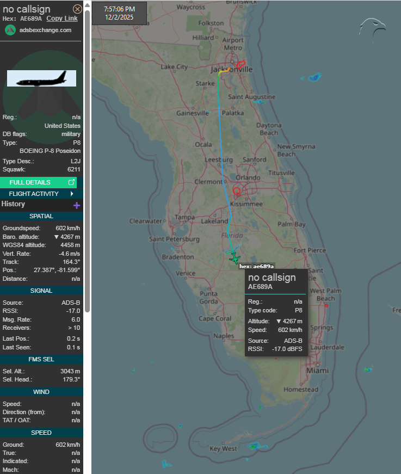Click the hex: ae689a map label

pos(256,266)
